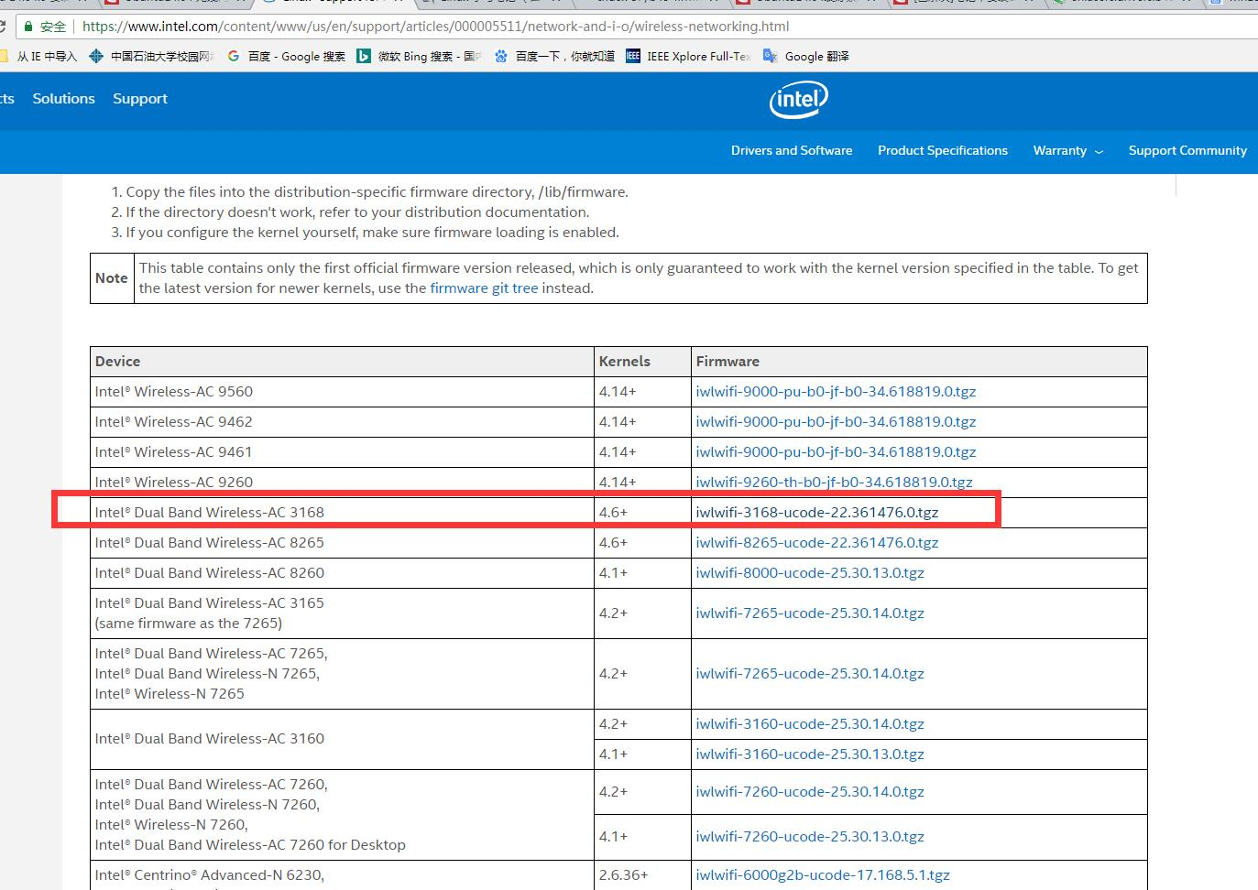Download iwlwifi-8000-ucode-25.30.13.0.tgz
The height and width of the screenshot is (890, 1258).
pos(810,572)
